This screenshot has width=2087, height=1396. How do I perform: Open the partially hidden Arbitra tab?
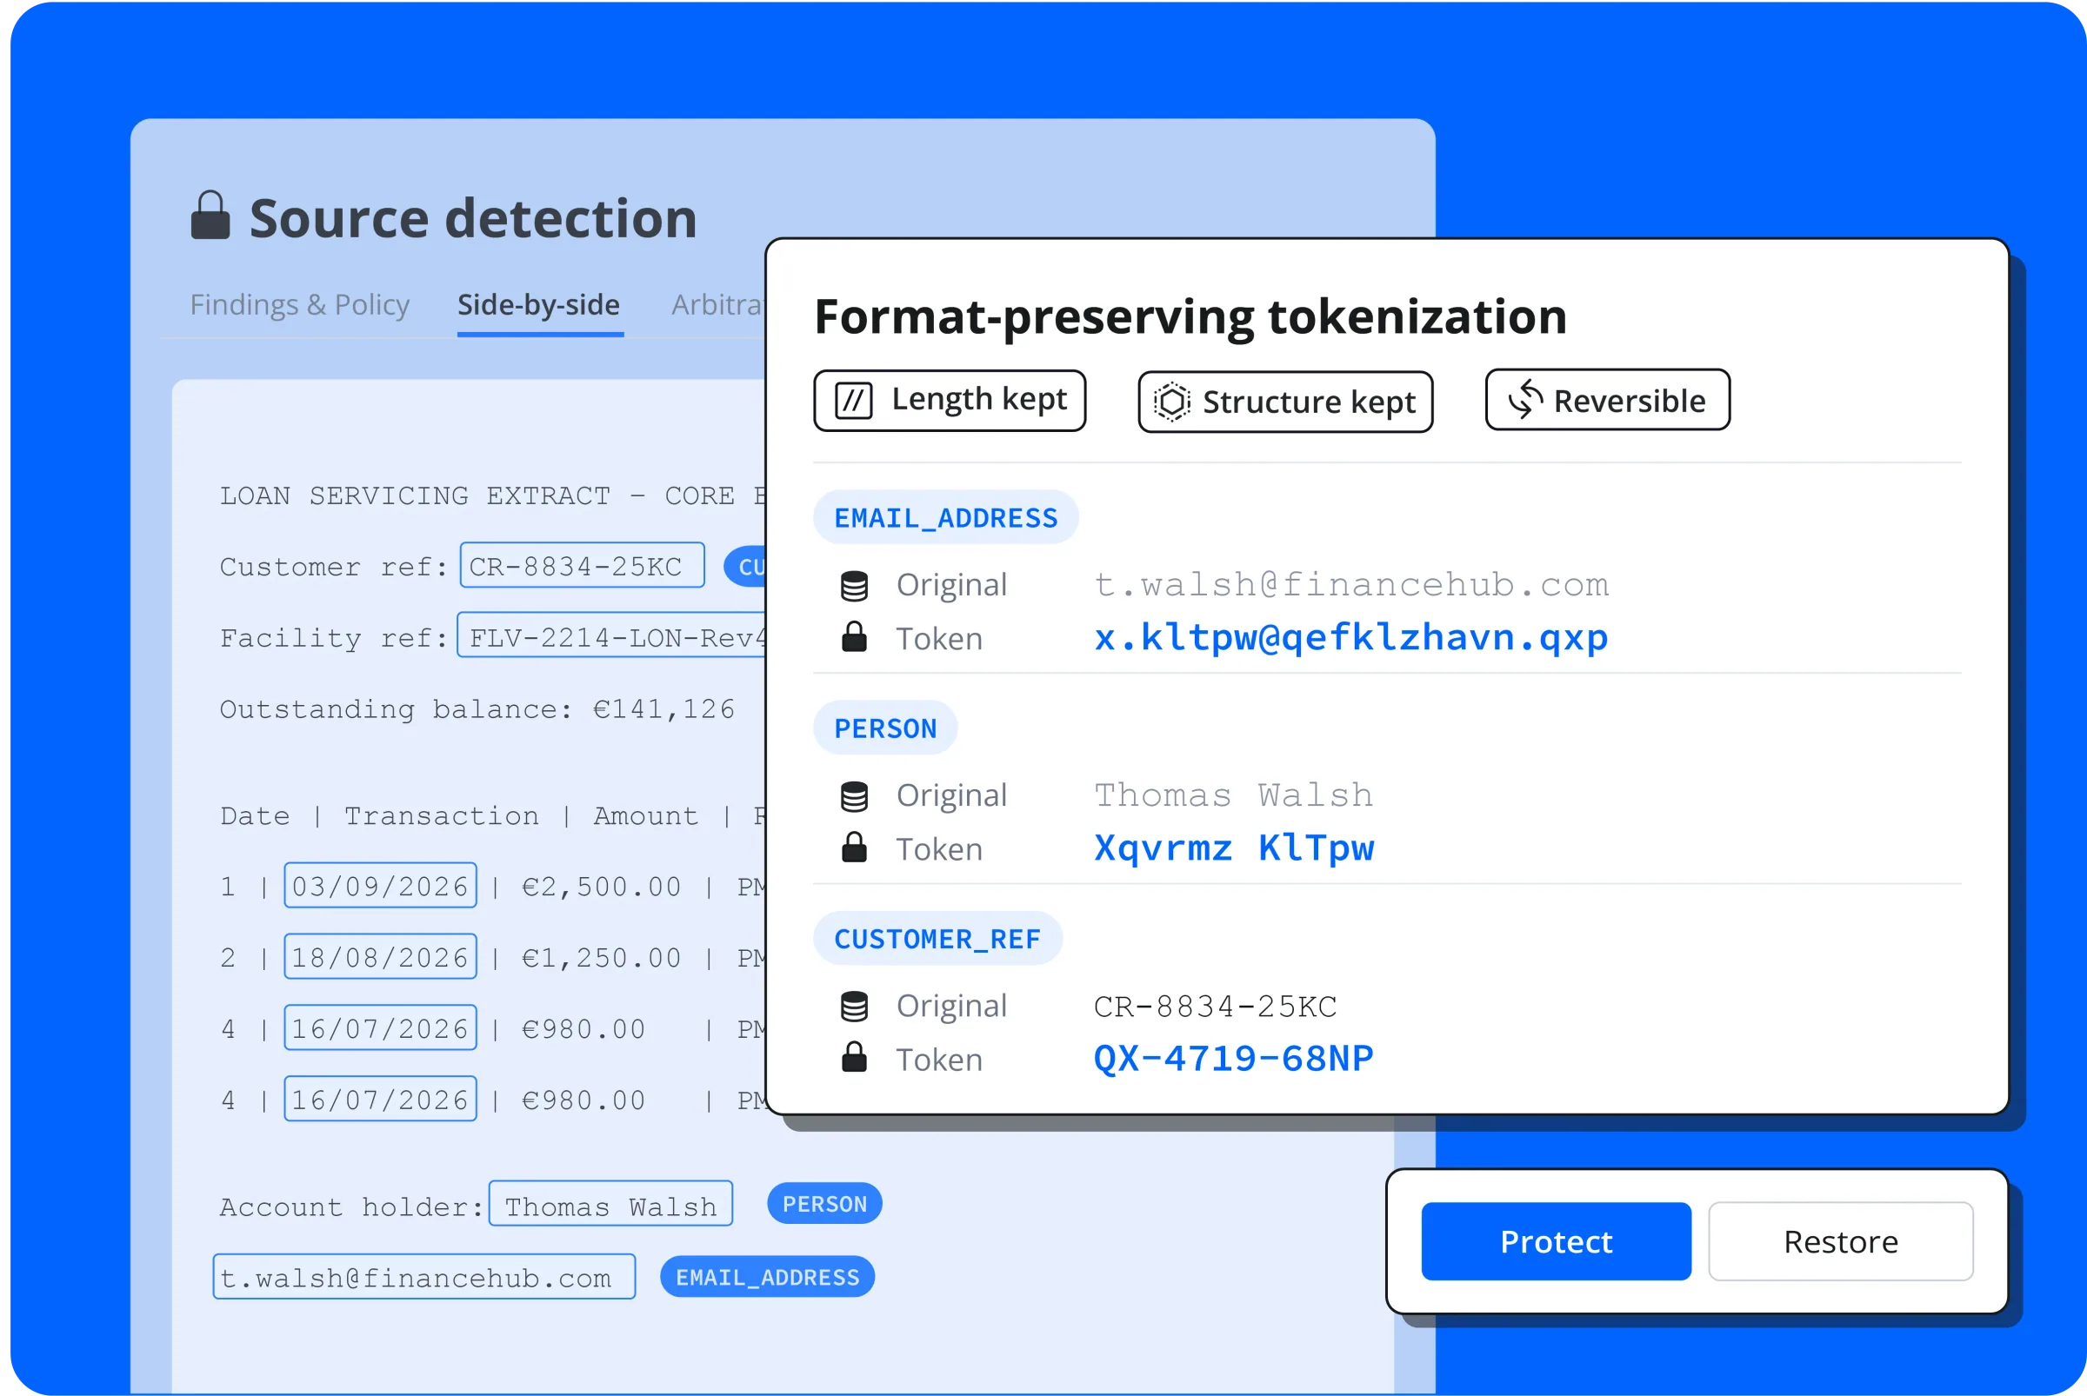coord(718,304)
